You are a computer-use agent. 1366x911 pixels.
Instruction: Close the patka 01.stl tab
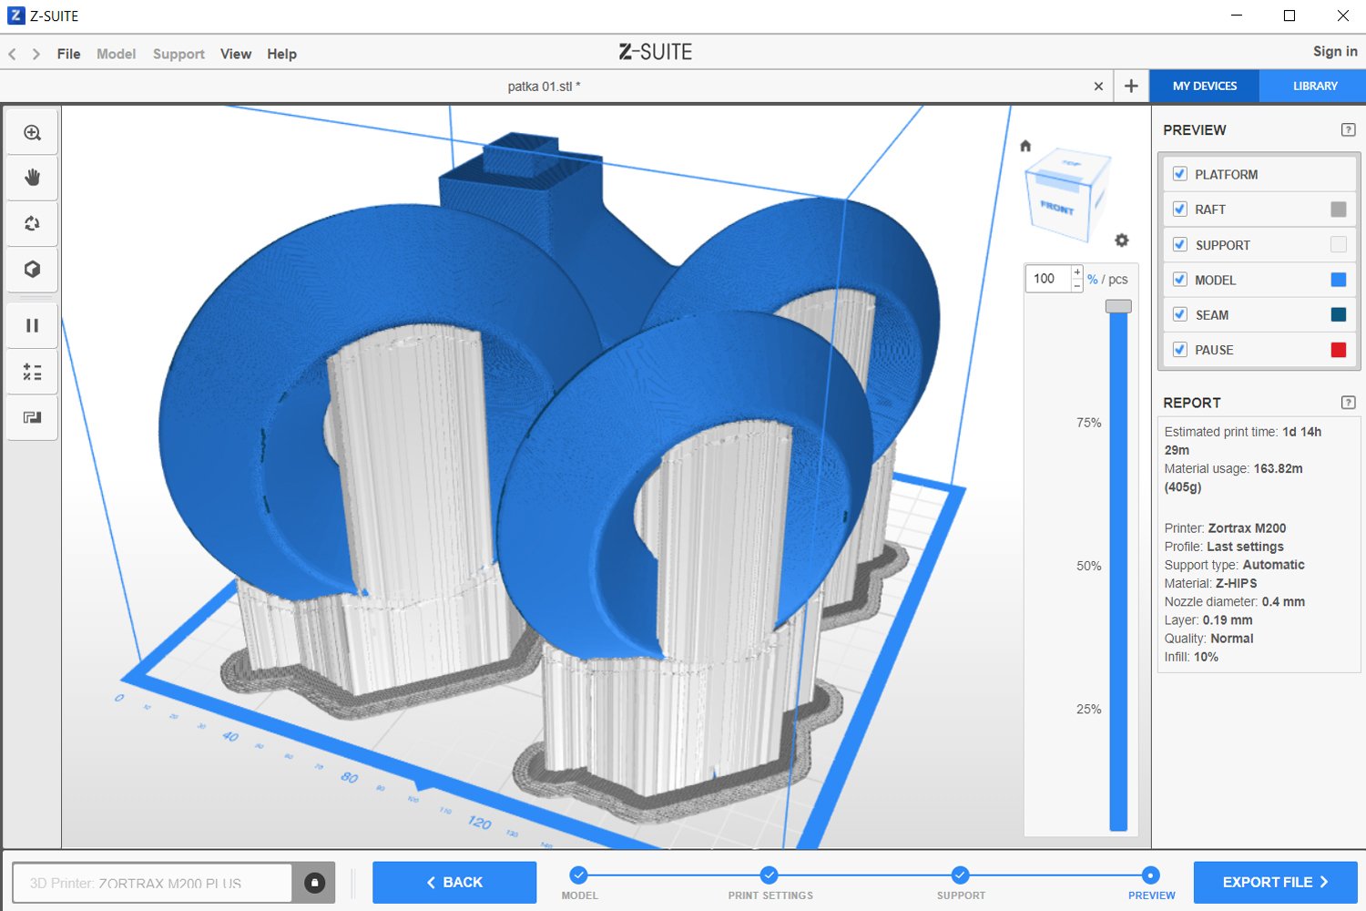1098,87
